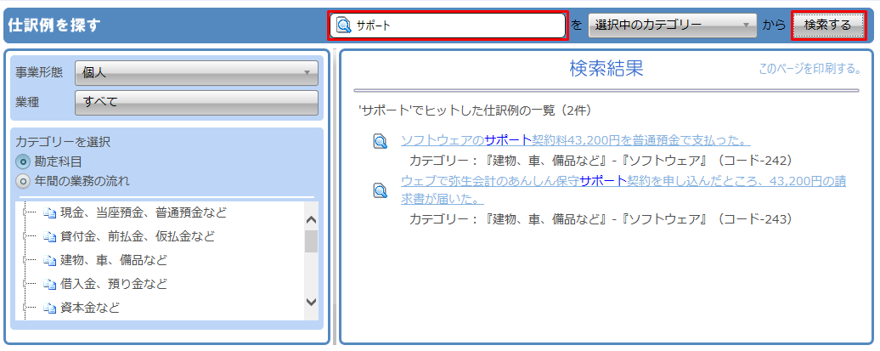Click the このページを印刷する。 link
The height and width of the screenshot is (351, 880).
point(809,70)
